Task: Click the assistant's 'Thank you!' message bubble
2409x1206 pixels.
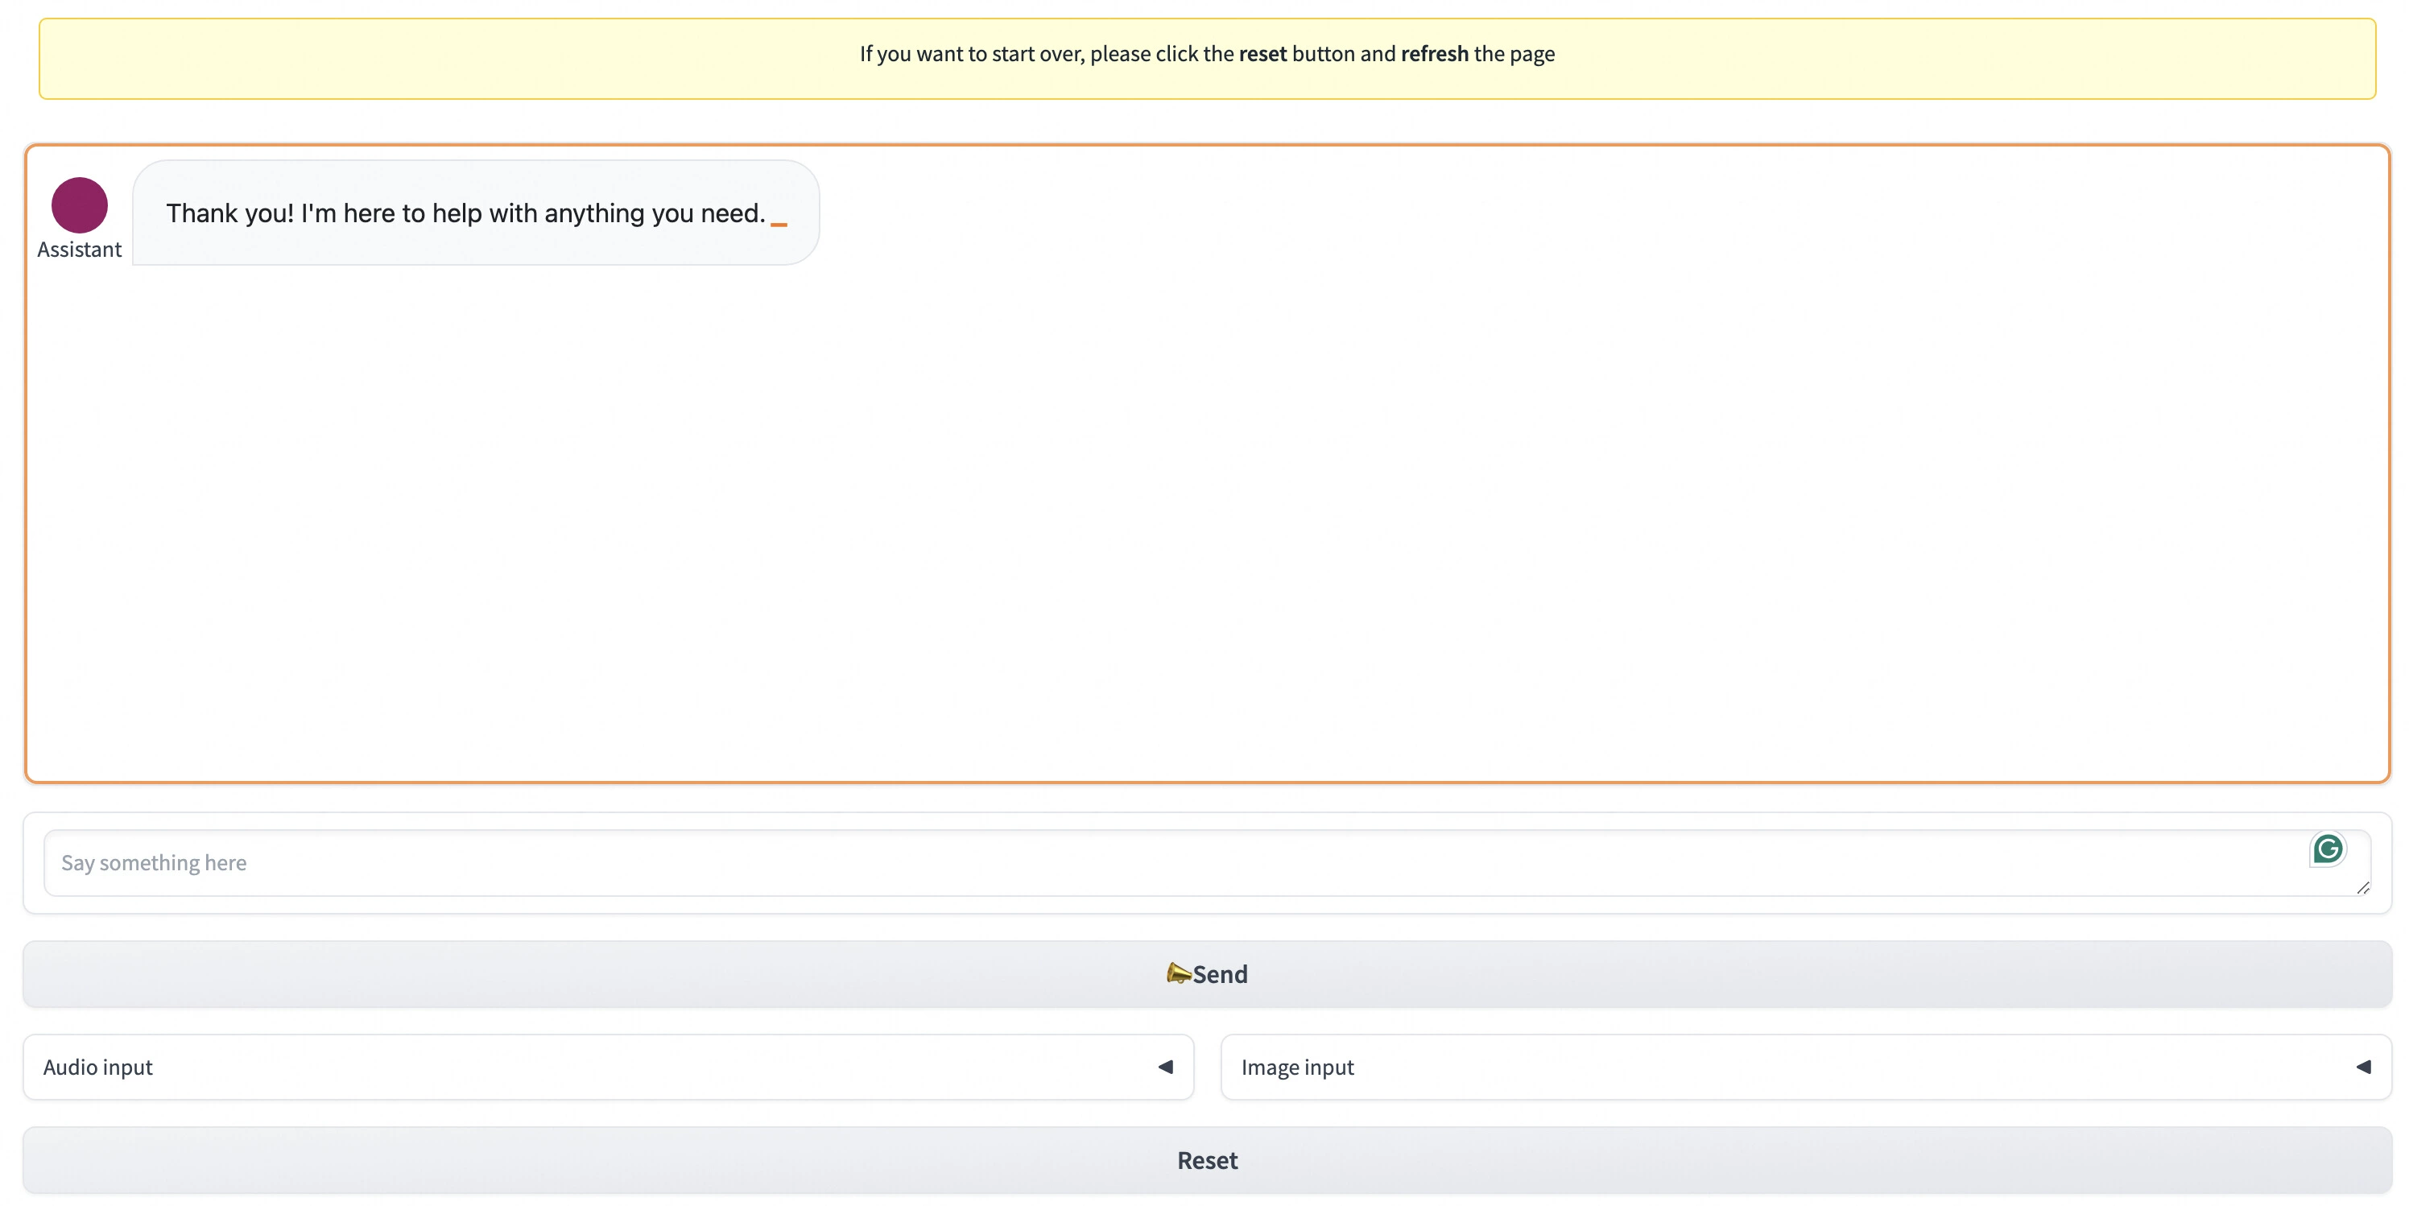Action: [475, 213]
